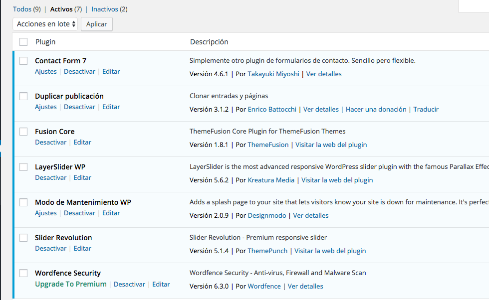Desactivar the Duplicar publicación plugin
Viewport: 489px width, 300px height.
79,107
